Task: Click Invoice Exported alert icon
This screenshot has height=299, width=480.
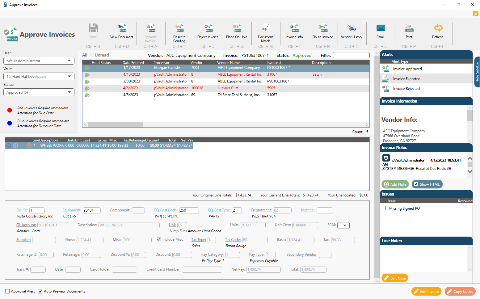Action: coord(385,79)
